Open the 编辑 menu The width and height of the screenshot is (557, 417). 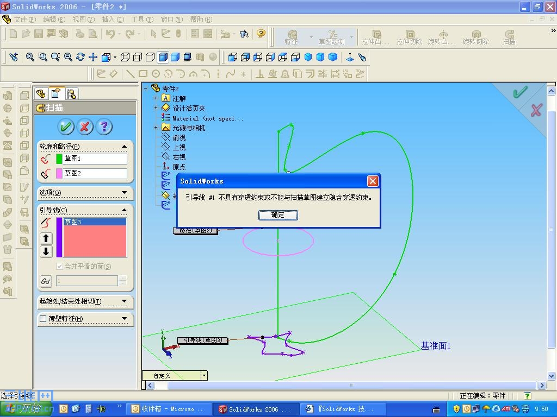(54, 20)
